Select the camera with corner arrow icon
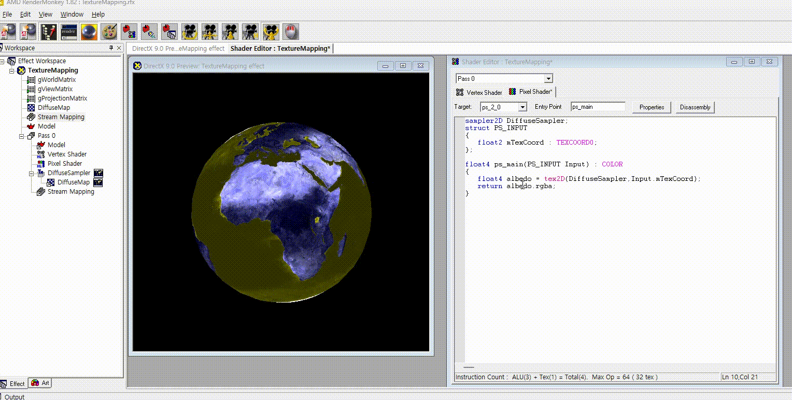 [x=250, y=32]
